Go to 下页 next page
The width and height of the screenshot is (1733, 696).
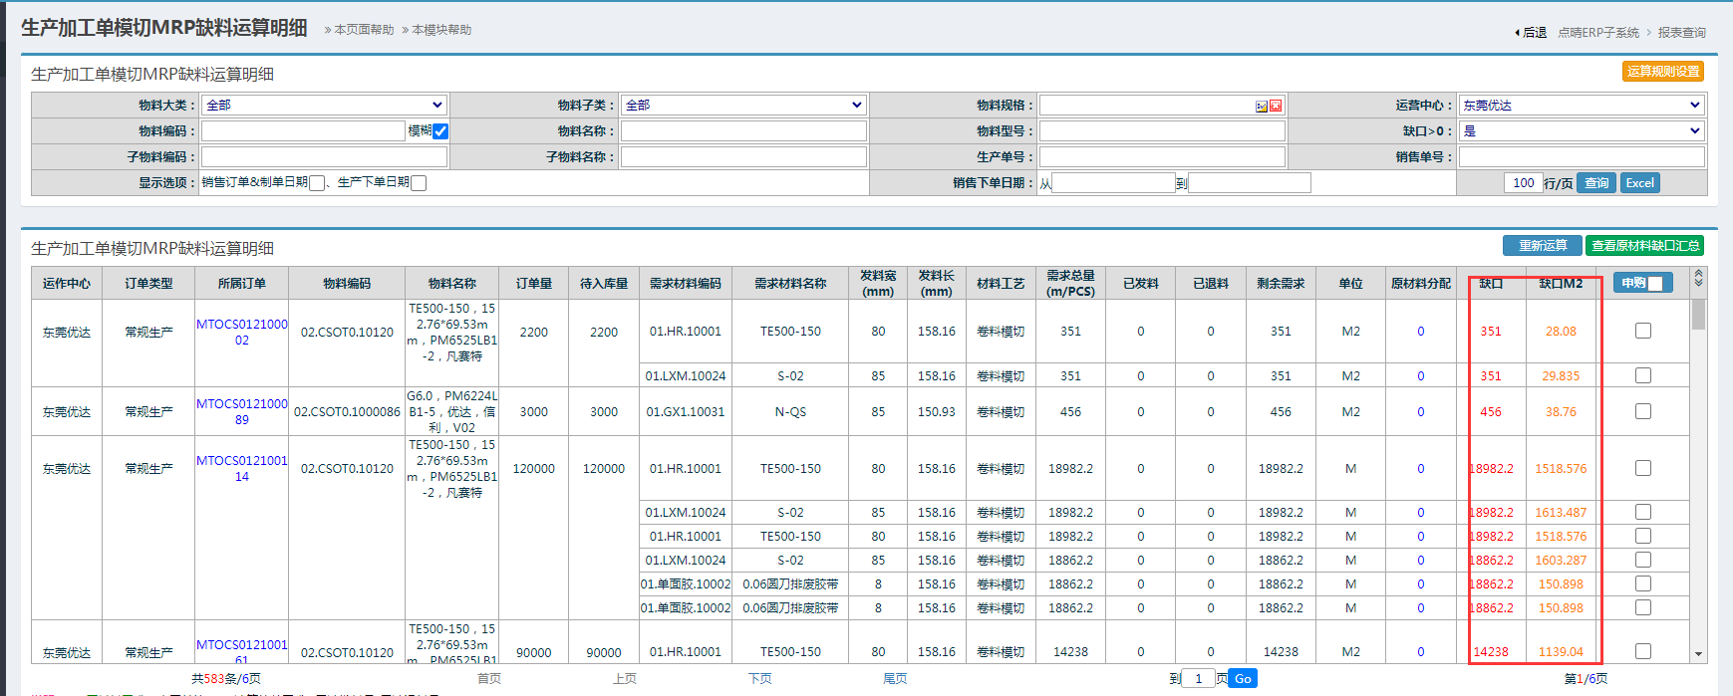[759, 679]
